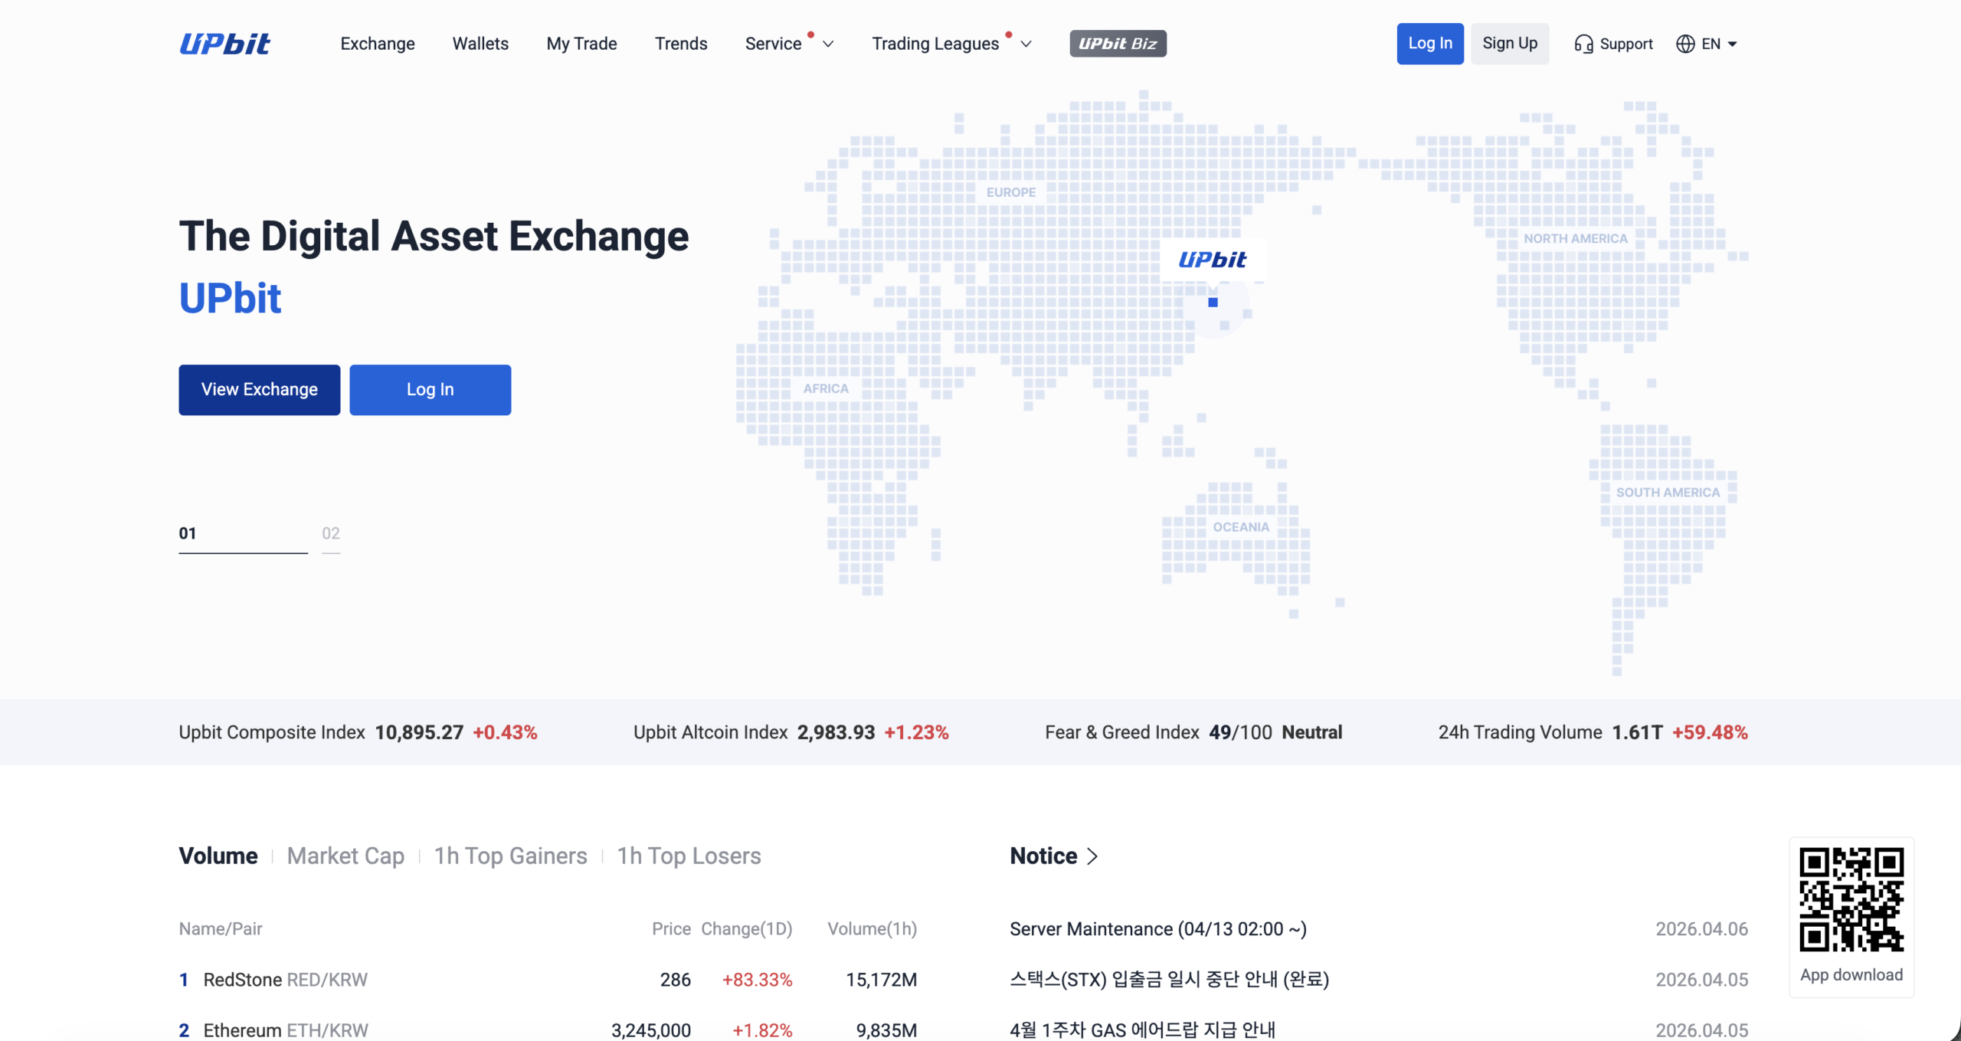1961x1041 pixels.
Task: Click the Upbit Biz badge
Action: [1118, 44]
